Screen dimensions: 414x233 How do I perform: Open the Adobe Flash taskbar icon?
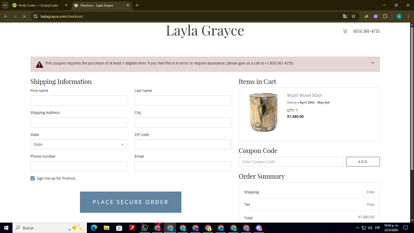click(x=132, y=228)
